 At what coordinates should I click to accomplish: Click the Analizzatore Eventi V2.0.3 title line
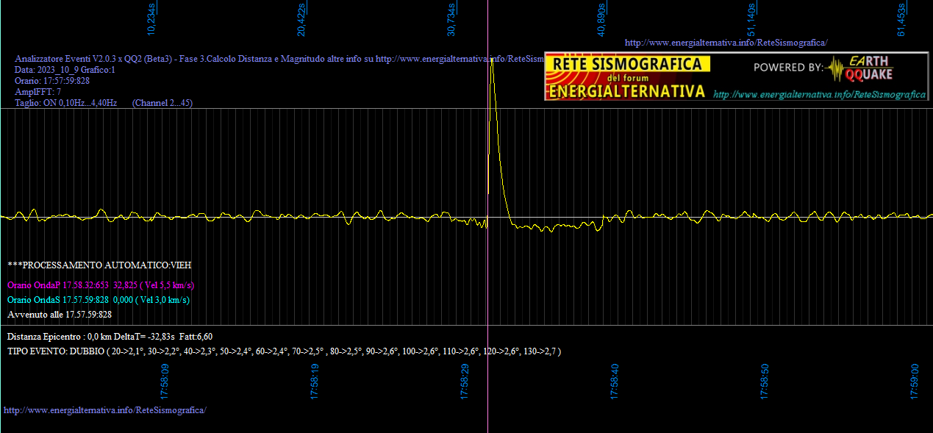click(279, 58)
